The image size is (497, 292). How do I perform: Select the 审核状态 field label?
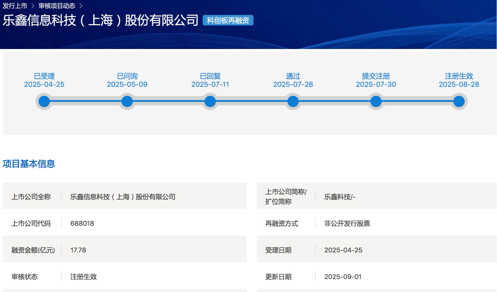24,277
